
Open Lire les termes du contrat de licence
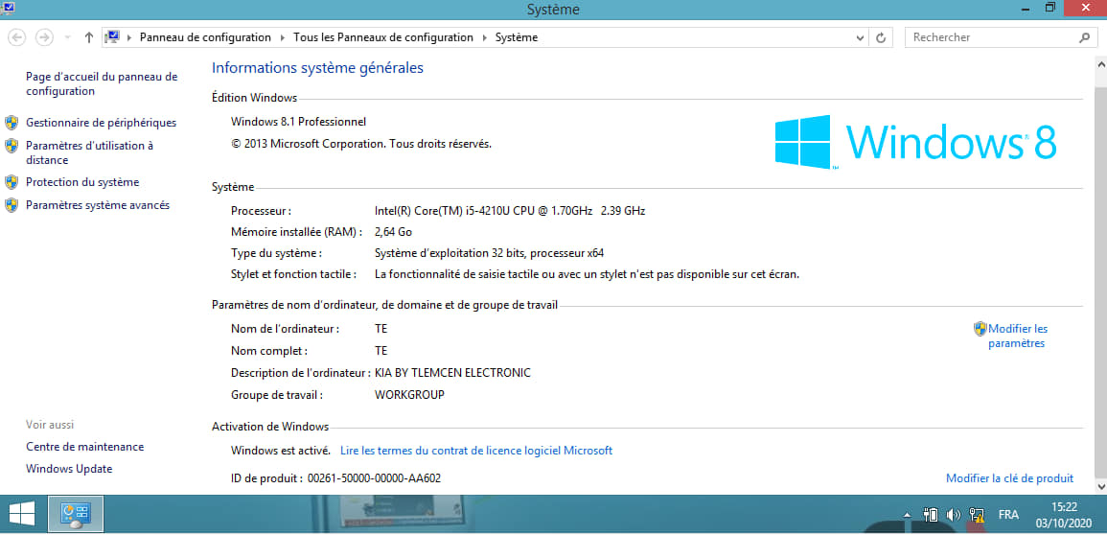coord(476,451)
